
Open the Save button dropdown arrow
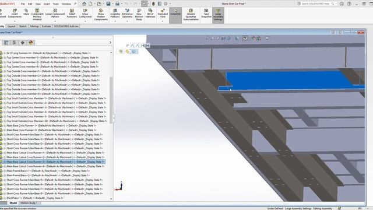[x=112, y=4]
